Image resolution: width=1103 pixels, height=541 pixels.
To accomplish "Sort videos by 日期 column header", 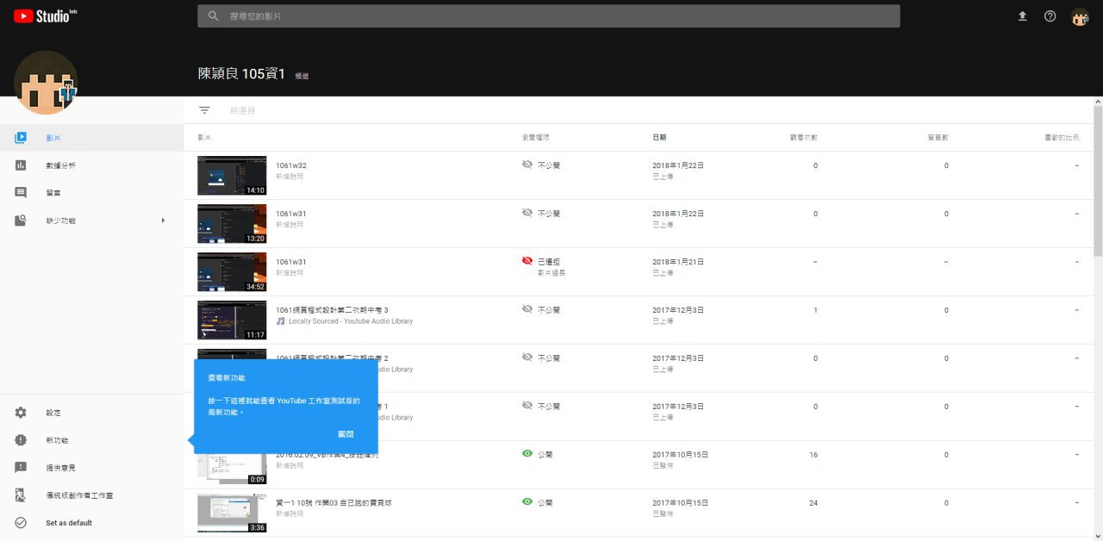I will (x=659, y=138).
